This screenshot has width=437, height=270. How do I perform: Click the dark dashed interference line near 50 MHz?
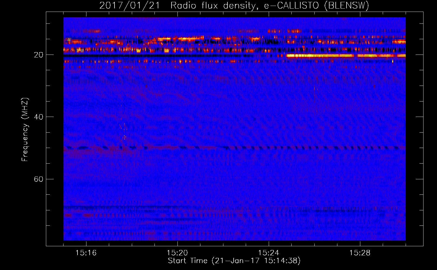234,148
